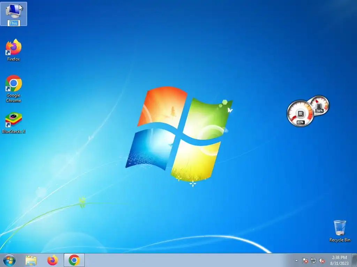357x267 pixels.
Task: Open File Explorer from the taskbar
Action: click(x=31, y=260)
